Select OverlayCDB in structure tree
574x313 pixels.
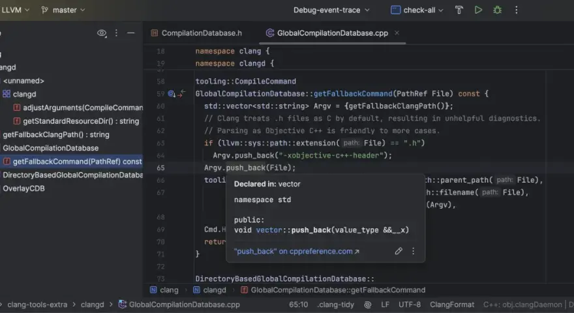23,188
